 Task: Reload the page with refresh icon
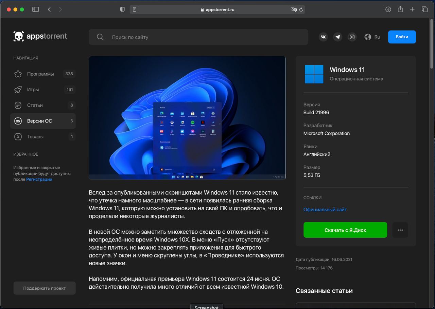click(x=301, y=9)
